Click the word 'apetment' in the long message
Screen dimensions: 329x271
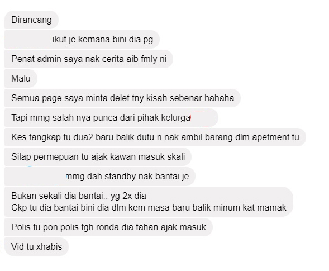point(270,137)
